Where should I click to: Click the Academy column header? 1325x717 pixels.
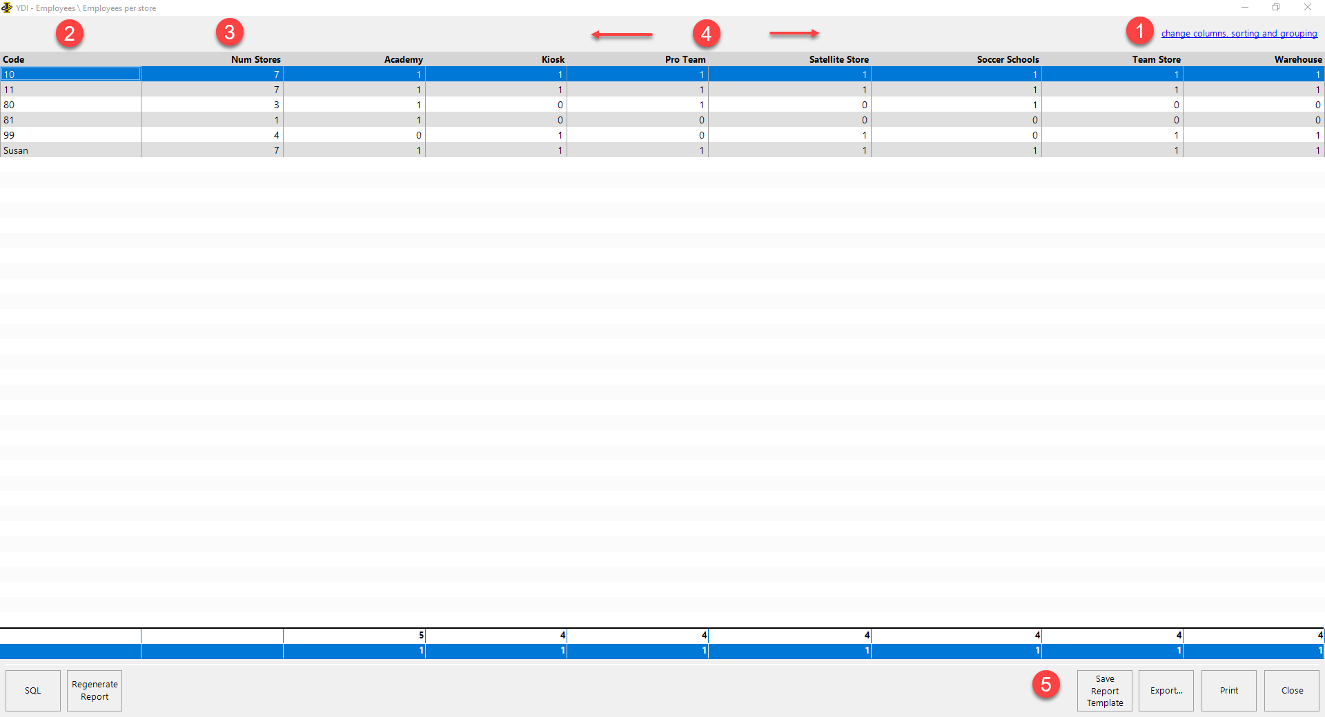pos(354,59)
